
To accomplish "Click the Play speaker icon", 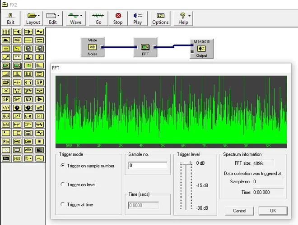I will (138, 18).
